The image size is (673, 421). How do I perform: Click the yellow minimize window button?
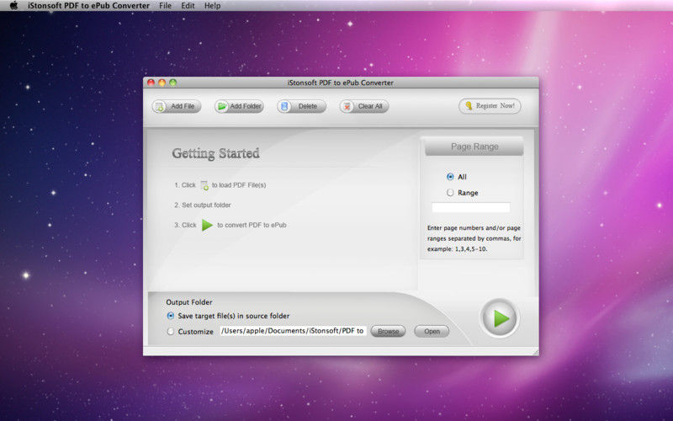(162, 83)
